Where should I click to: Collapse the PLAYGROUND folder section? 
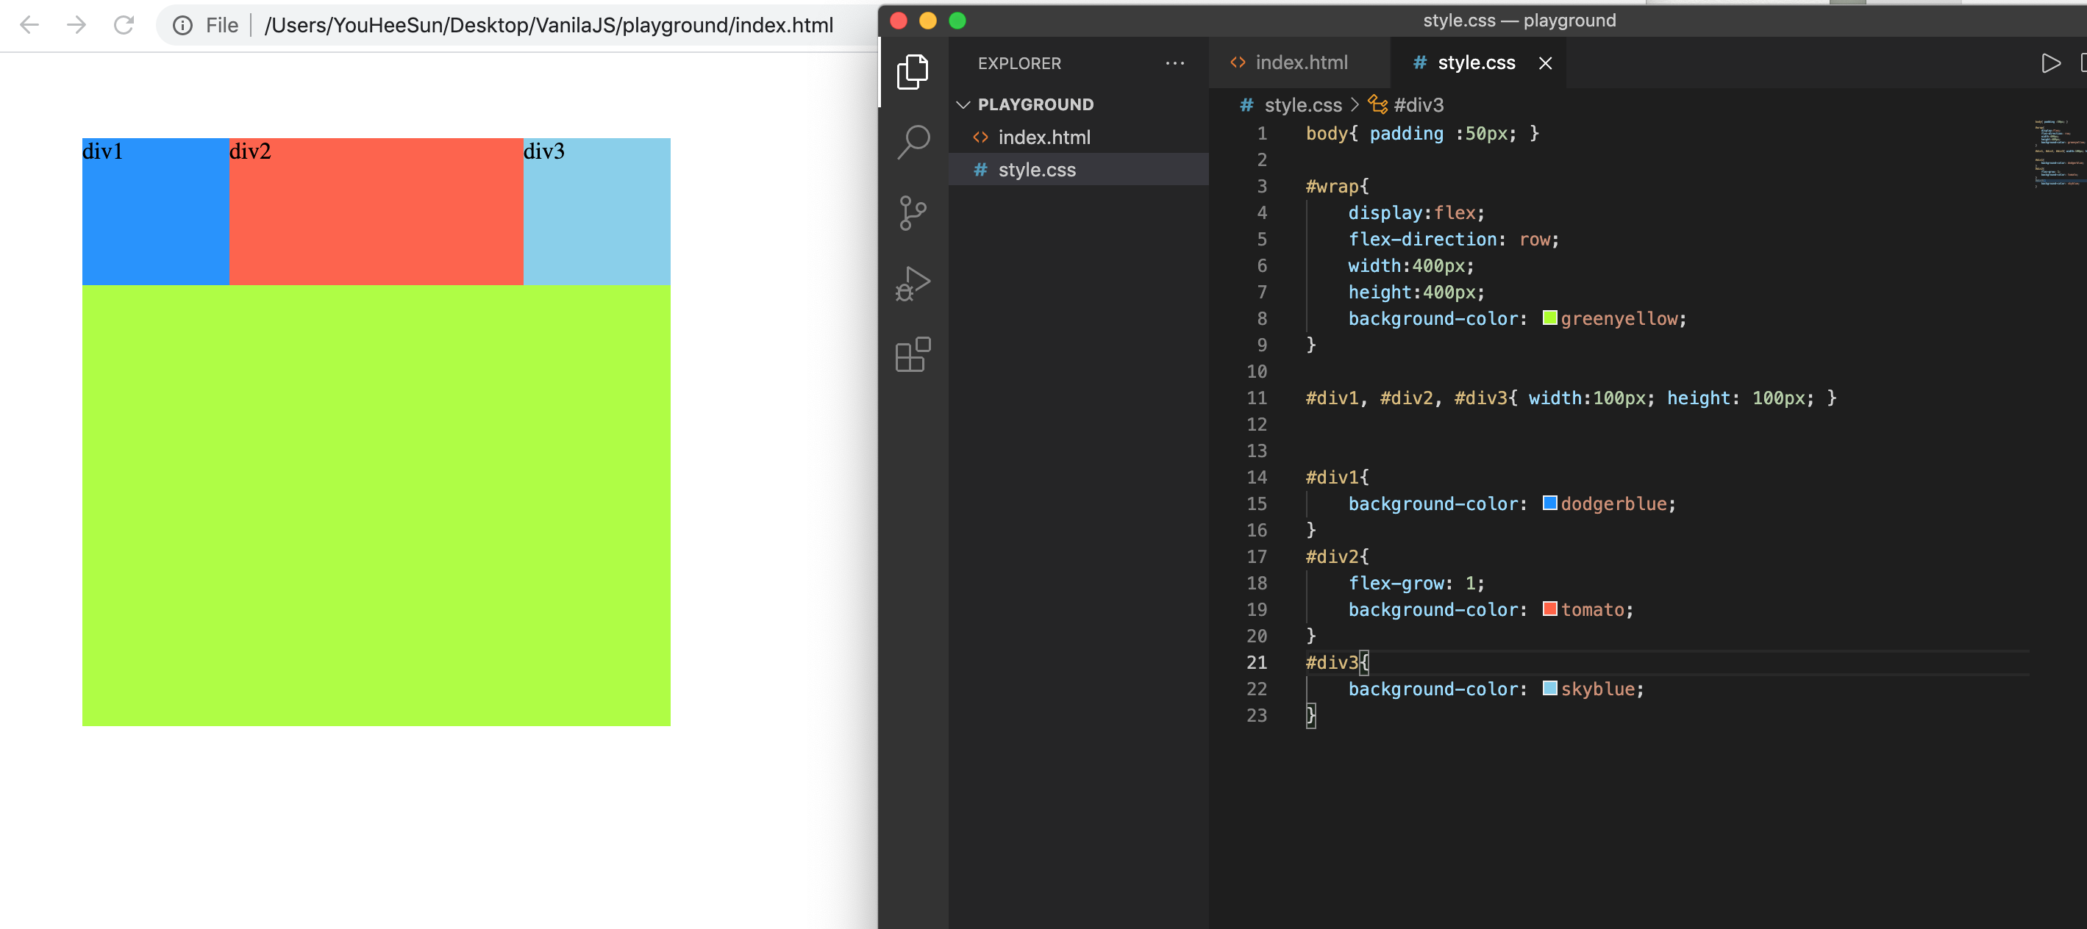click(x=963, y=104)
